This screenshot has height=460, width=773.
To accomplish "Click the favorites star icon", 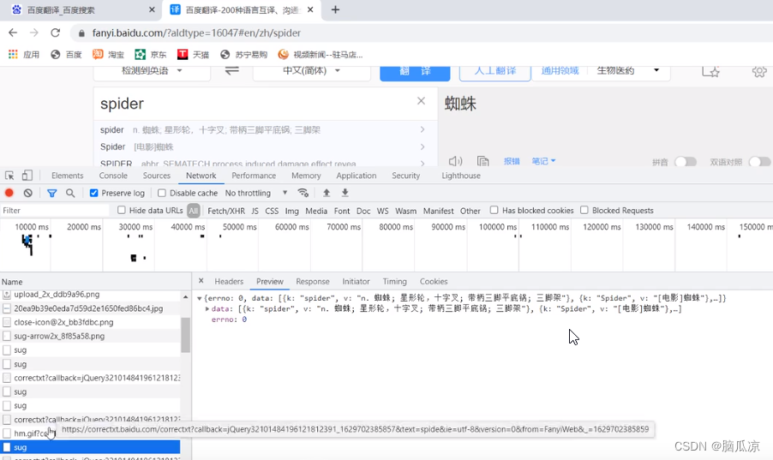I will coord(710,71).
